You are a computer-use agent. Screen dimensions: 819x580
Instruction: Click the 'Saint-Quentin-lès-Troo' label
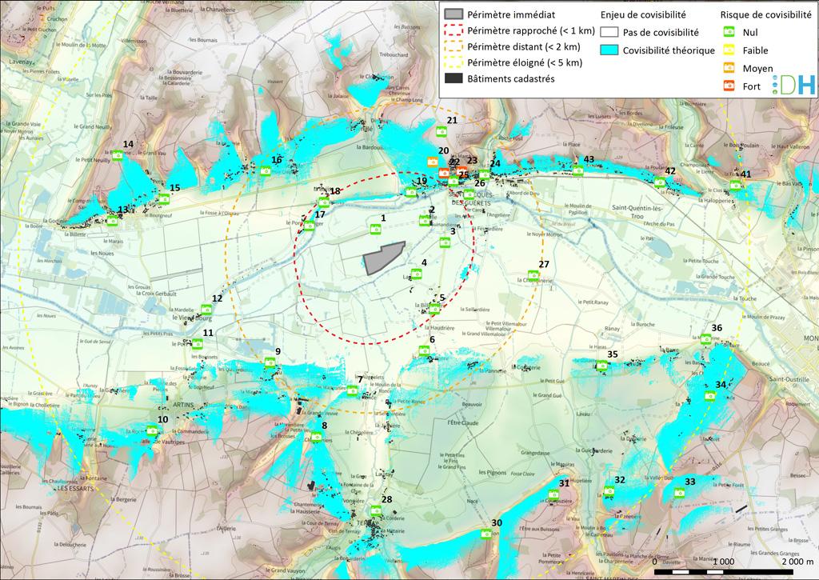click(x=637, y=212)
